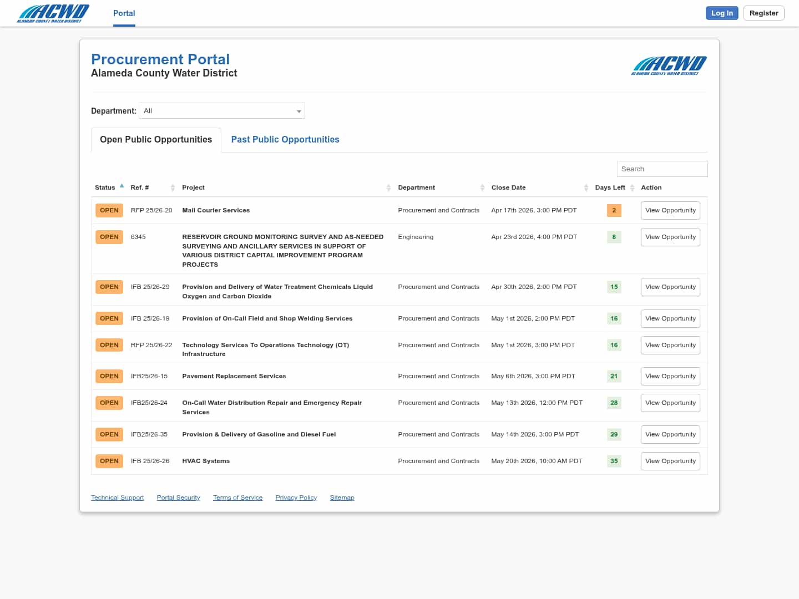View Opportunity for Pavement Replacement Services
The image size is (799, 599).
tap(670, 377)
